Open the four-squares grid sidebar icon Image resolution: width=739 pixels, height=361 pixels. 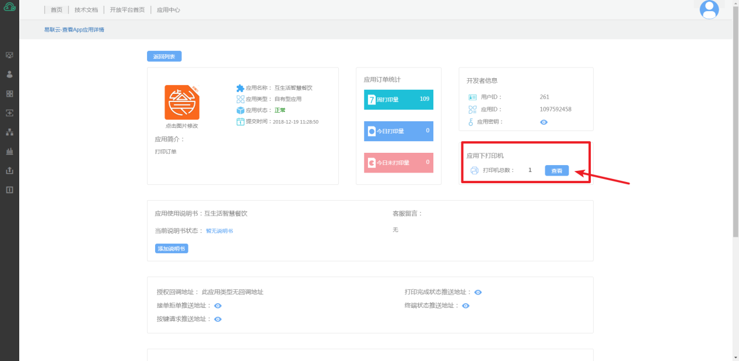point(9,94)
